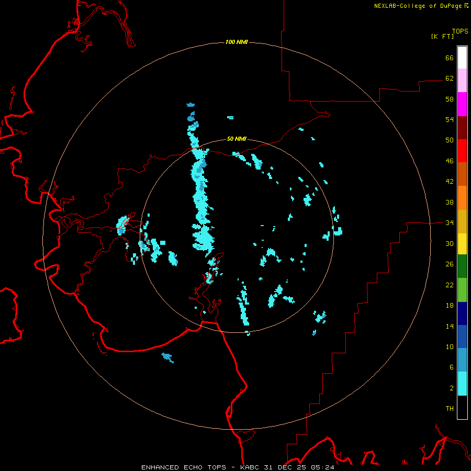Click the 'ENHANCED ECHO TOPS' product title
Image resolution: width=471 pixels, height=471 pixels.
184,467
